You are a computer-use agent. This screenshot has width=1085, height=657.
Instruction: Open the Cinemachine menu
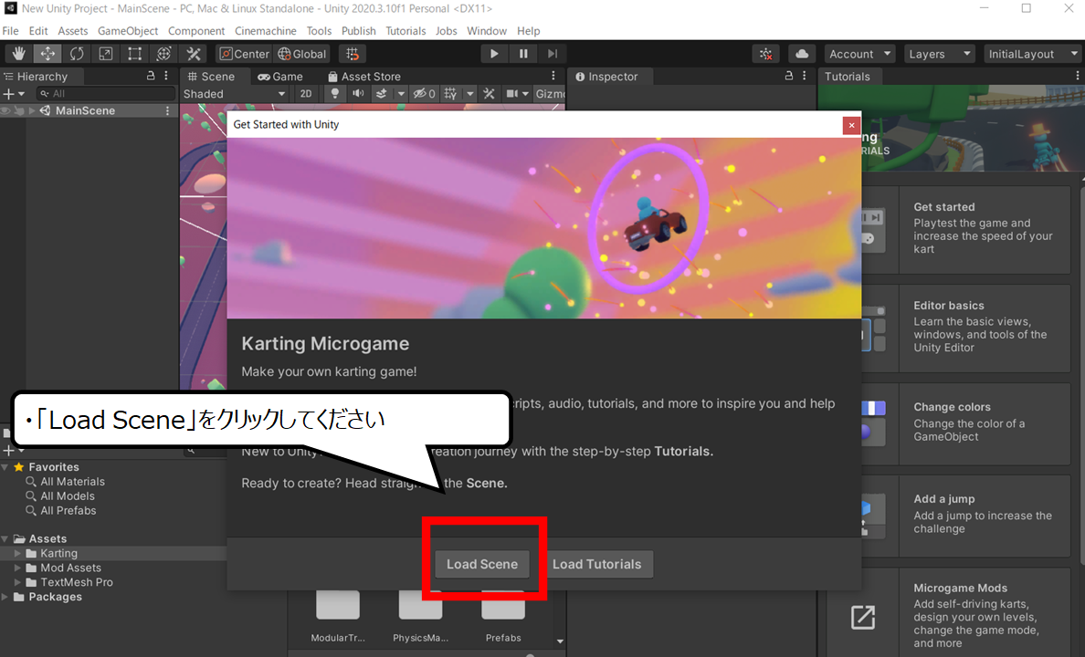pyautogui.click(x=266, y=31)
